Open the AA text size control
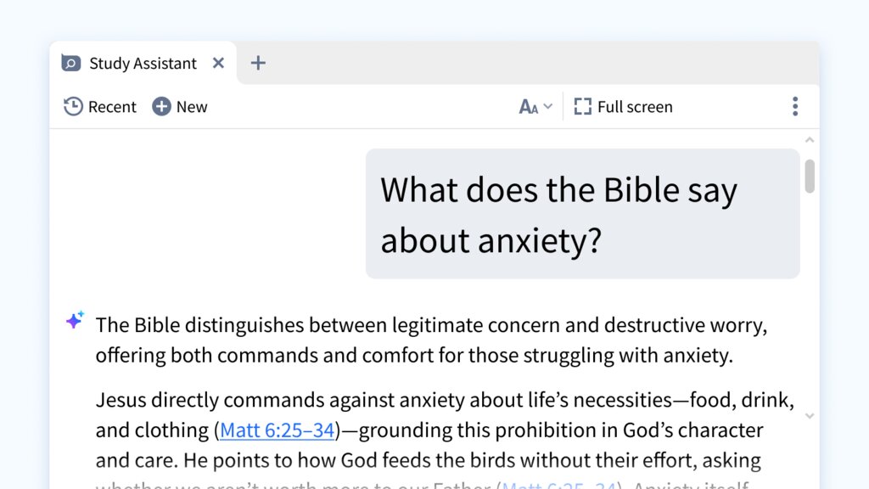The image size is (869, 489). [x=528, y=106]
